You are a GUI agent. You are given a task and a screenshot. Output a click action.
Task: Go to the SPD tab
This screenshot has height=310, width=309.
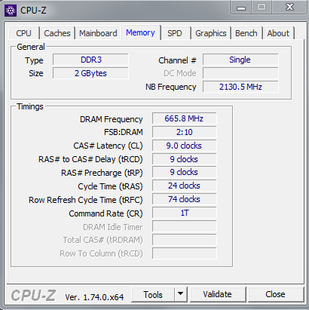click(x=175, y=33)
